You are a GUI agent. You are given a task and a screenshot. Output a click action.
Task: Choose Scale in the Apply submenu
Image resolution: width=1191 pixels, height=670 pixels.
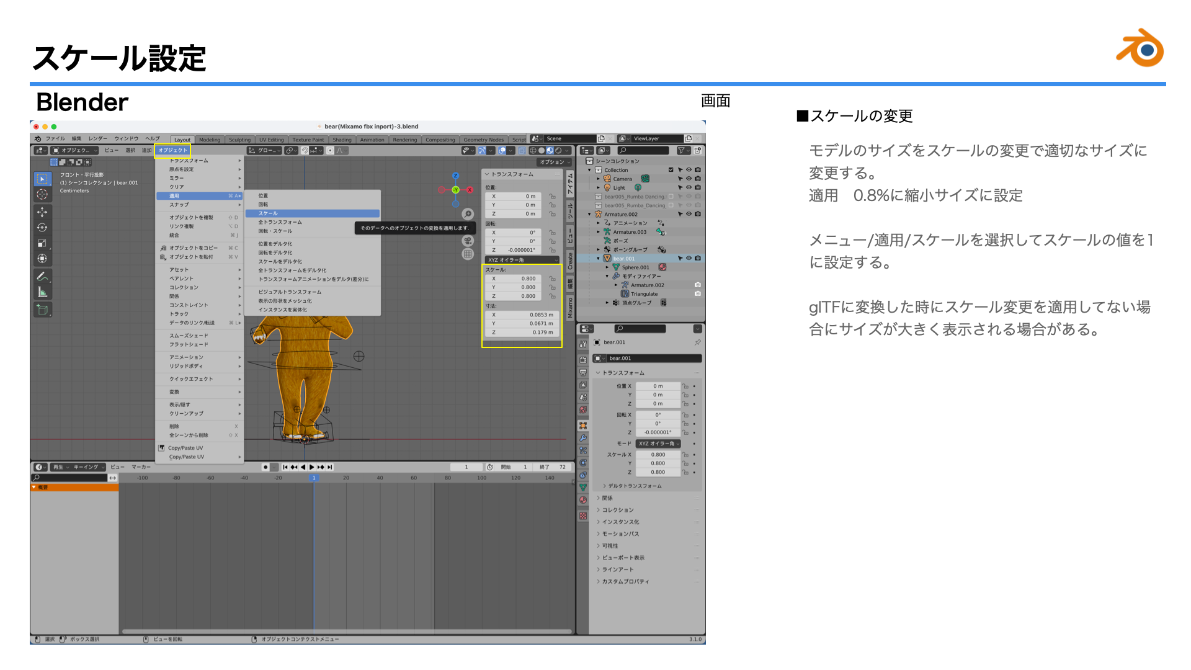(312, 213)
